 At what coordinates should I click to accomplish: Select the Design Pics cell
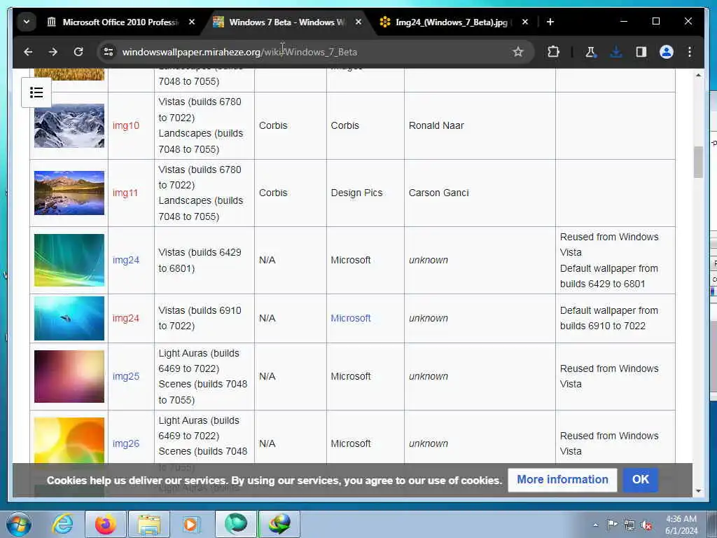[x=366, y=193]
